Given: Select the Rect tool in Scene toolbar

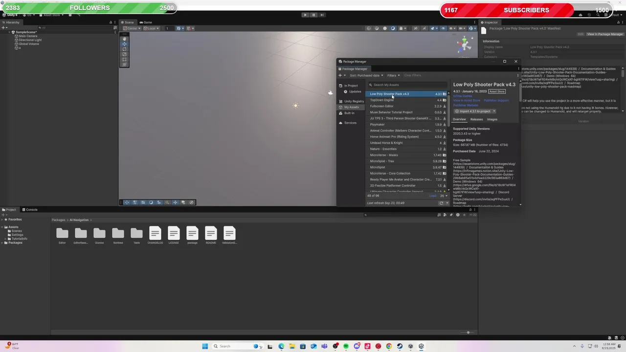Looking at the screenshot, I should [x=124, y=59].
